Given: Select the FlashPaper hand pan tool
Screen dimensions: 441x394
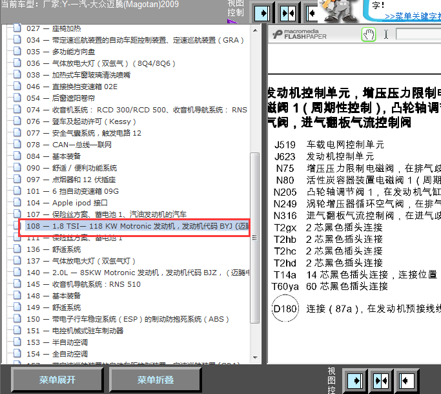Looking at the screenshot, I should pyautogui.click(x=369, y=35).
